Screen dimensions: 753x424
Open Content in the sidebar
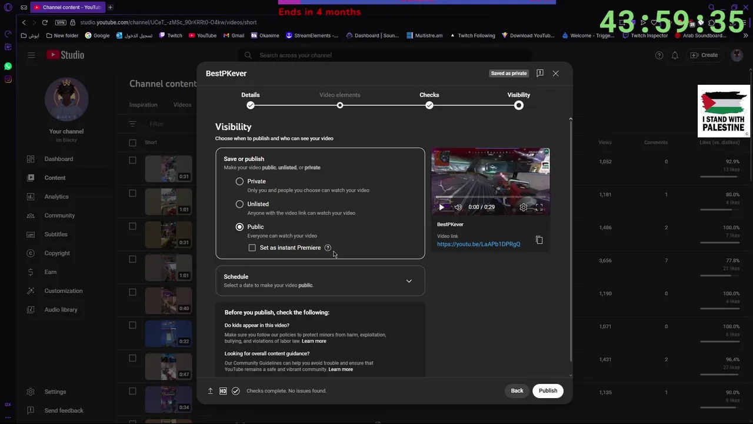point(55,178)
